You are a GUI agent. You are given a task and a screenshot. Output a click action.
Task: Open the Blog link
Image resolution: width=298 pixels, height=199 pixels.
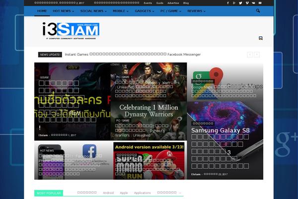coord(186,3)
